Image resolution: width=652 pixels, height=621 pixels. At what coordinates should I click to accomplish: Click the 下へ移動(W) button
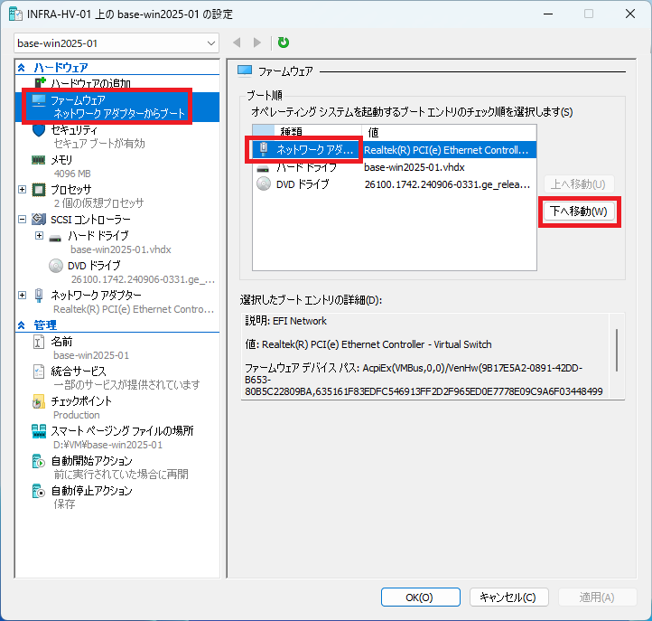pos(579,212)
